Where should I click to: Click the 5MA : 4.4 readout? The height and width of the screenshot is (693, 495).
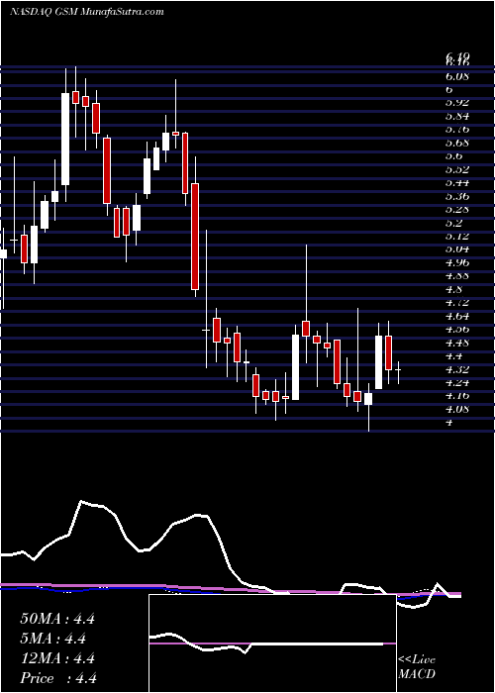pyautogui.click(x=53, y=639)
